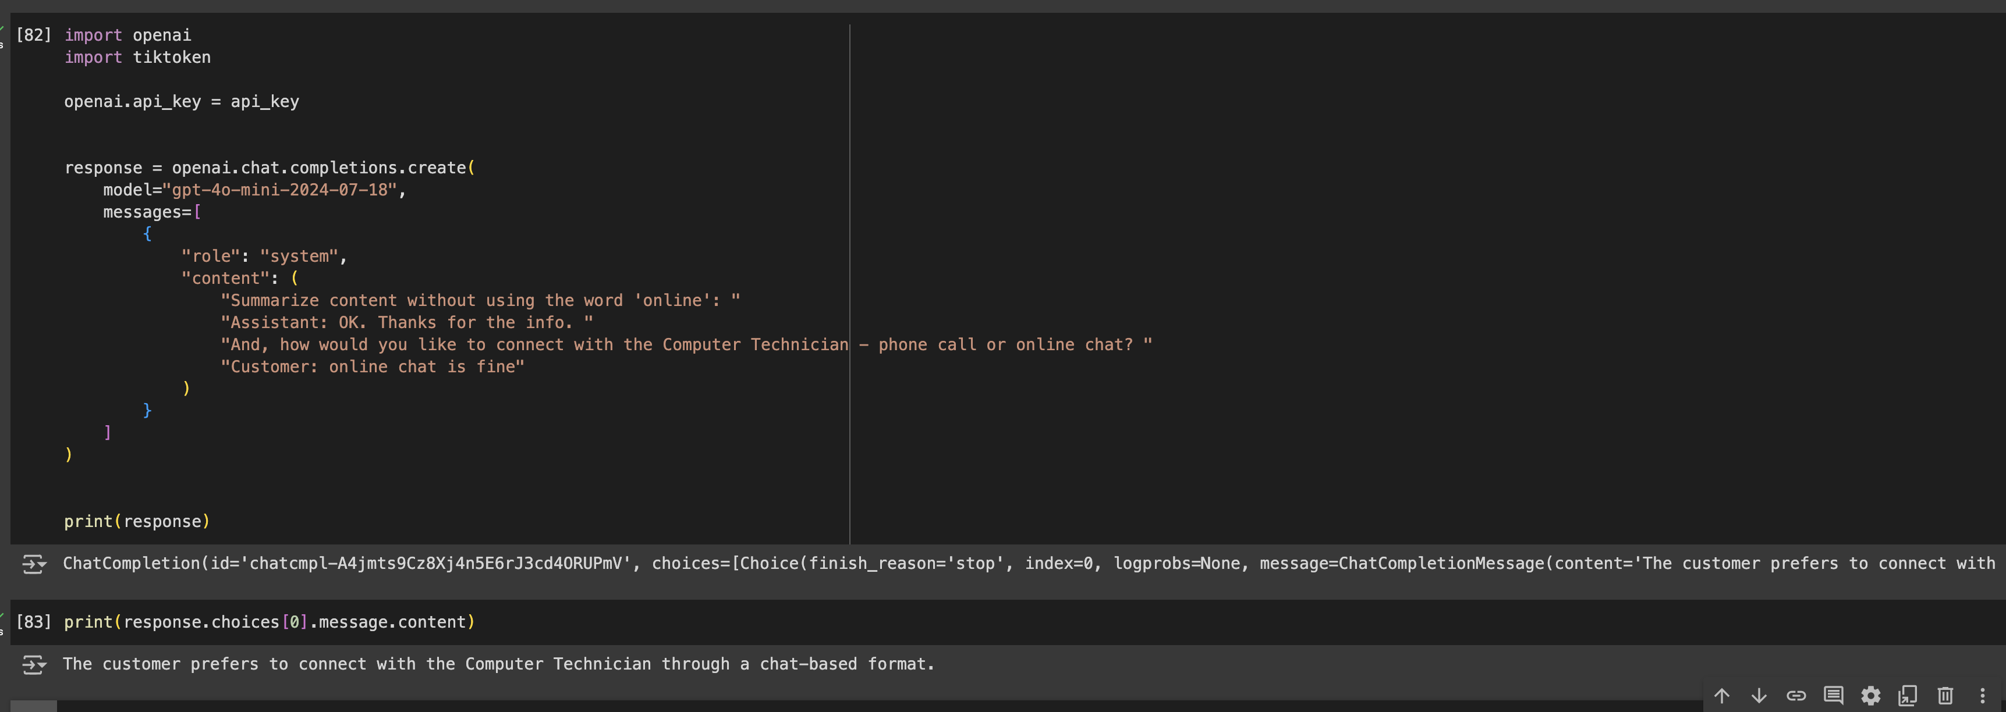The image size is (2006, 712).
Task: Run cell 82 via execution count
Action: 34,35
